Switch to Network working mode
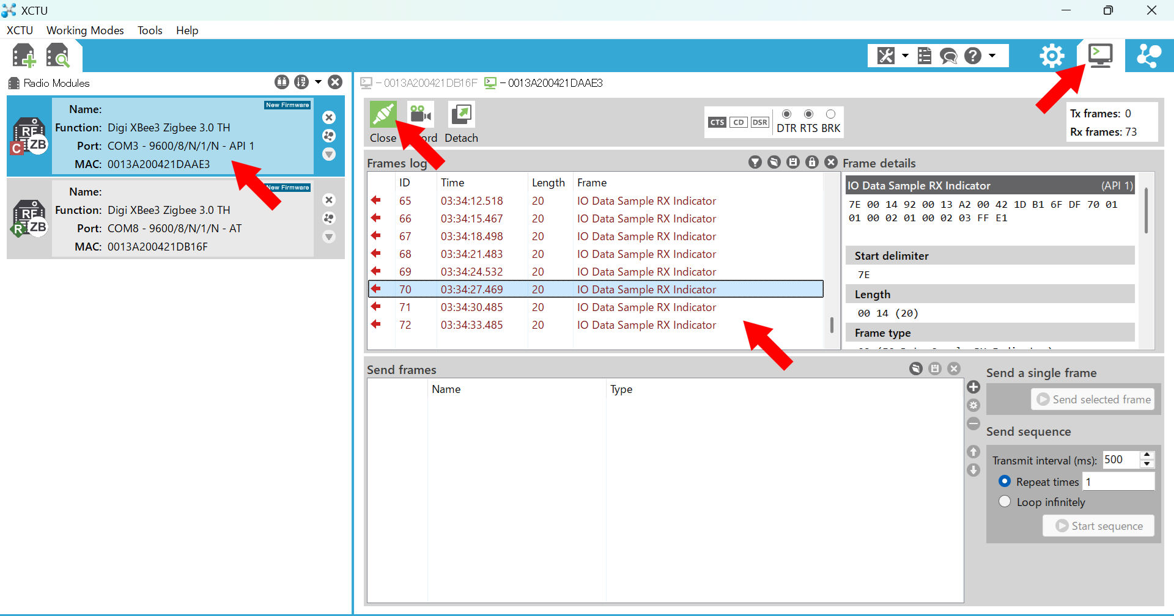 [1149, 56]
